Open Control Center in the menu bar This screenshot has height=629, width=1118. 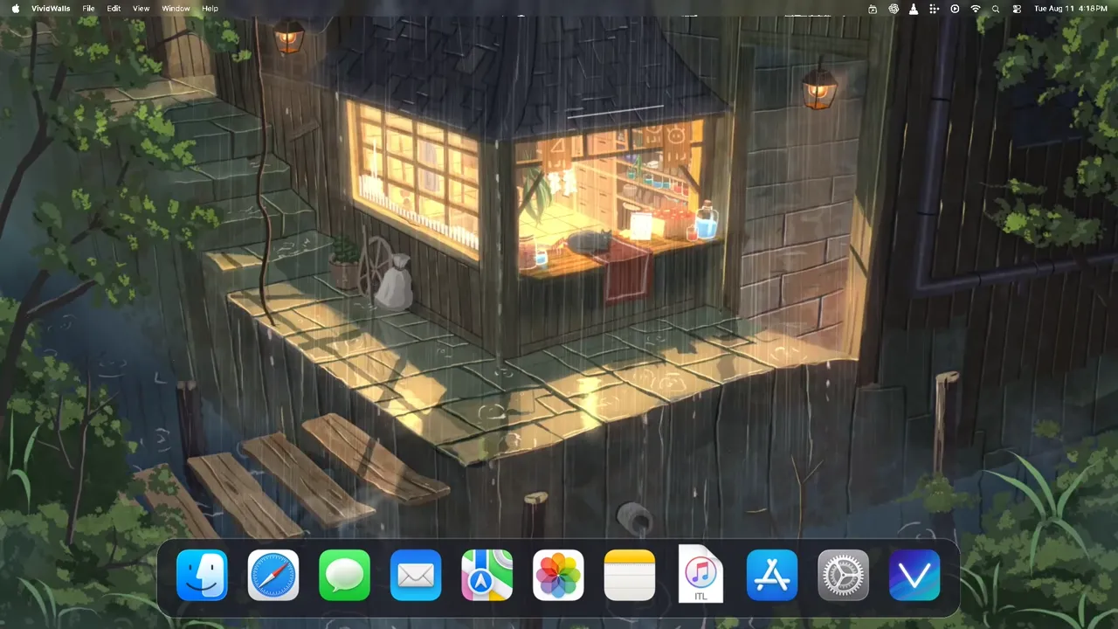tap(1017, 9)
